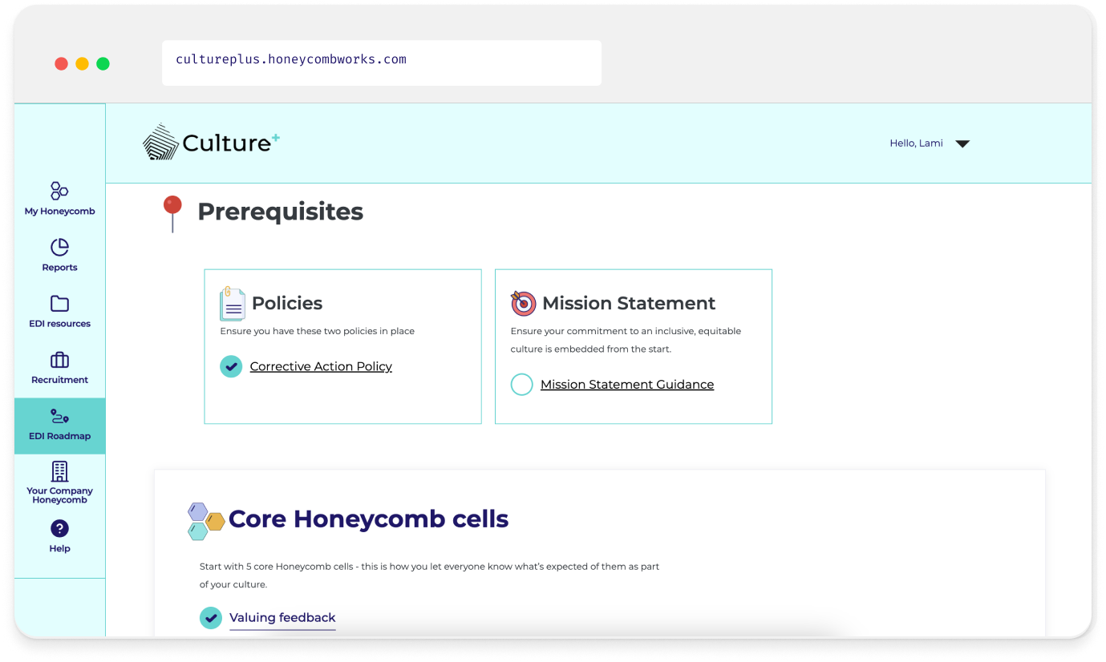
Task: Toggle the Corrective Action Policy checkmark
Action: click(x=231, y=366)
